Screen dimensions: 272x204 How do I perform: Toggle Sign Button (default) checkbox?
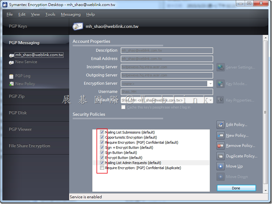click(x=102, y=153)
